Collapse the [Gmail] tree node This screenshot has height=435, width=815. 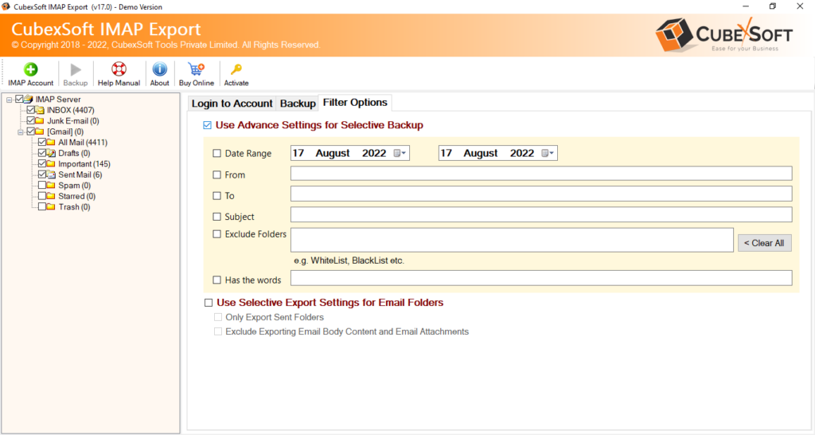pyautogui.click(x=20, y=131)
